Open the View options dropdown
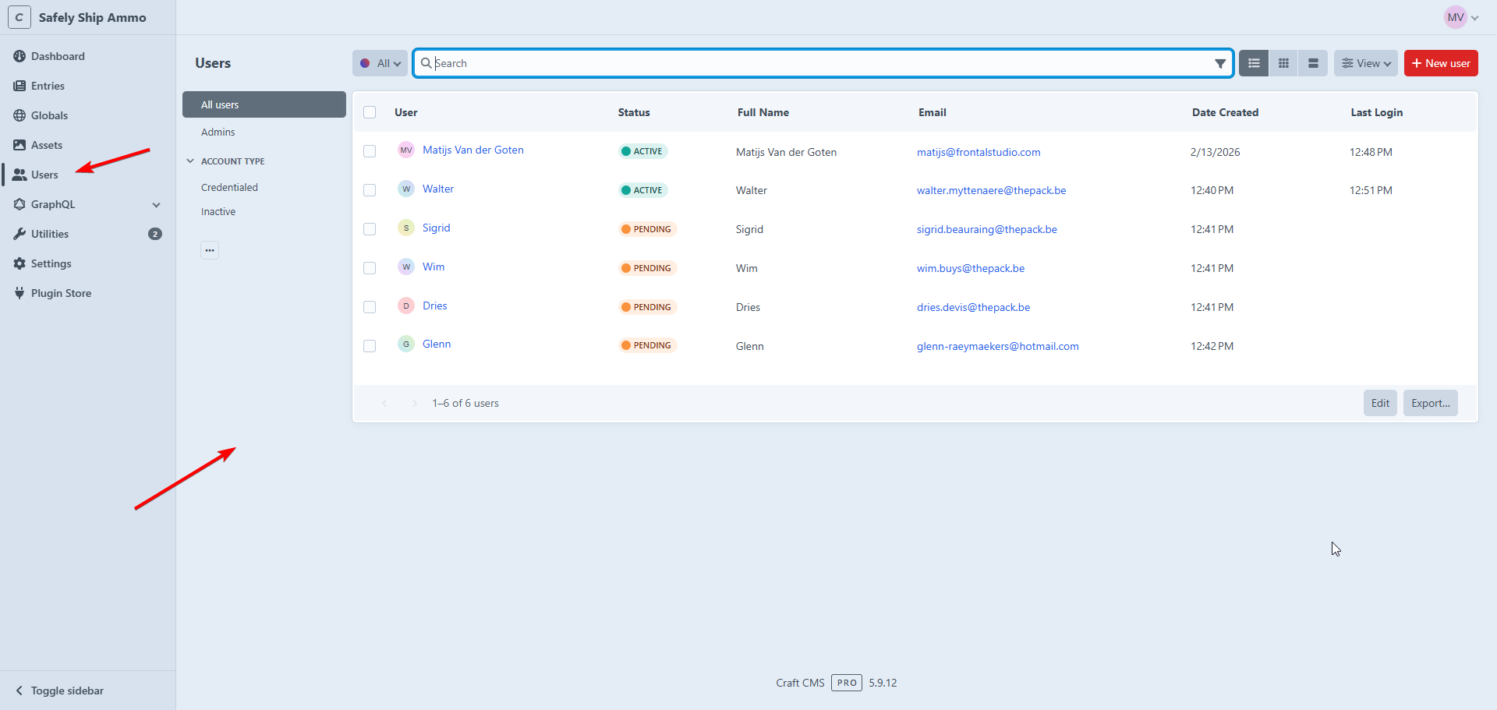 point(1365,63)
